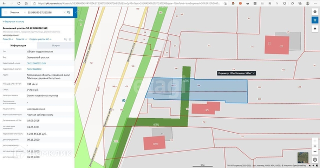Viewport: 320px width, 168px height.
Task: Open browser favorites star icon in toolbar
Action: pos(293,3)
